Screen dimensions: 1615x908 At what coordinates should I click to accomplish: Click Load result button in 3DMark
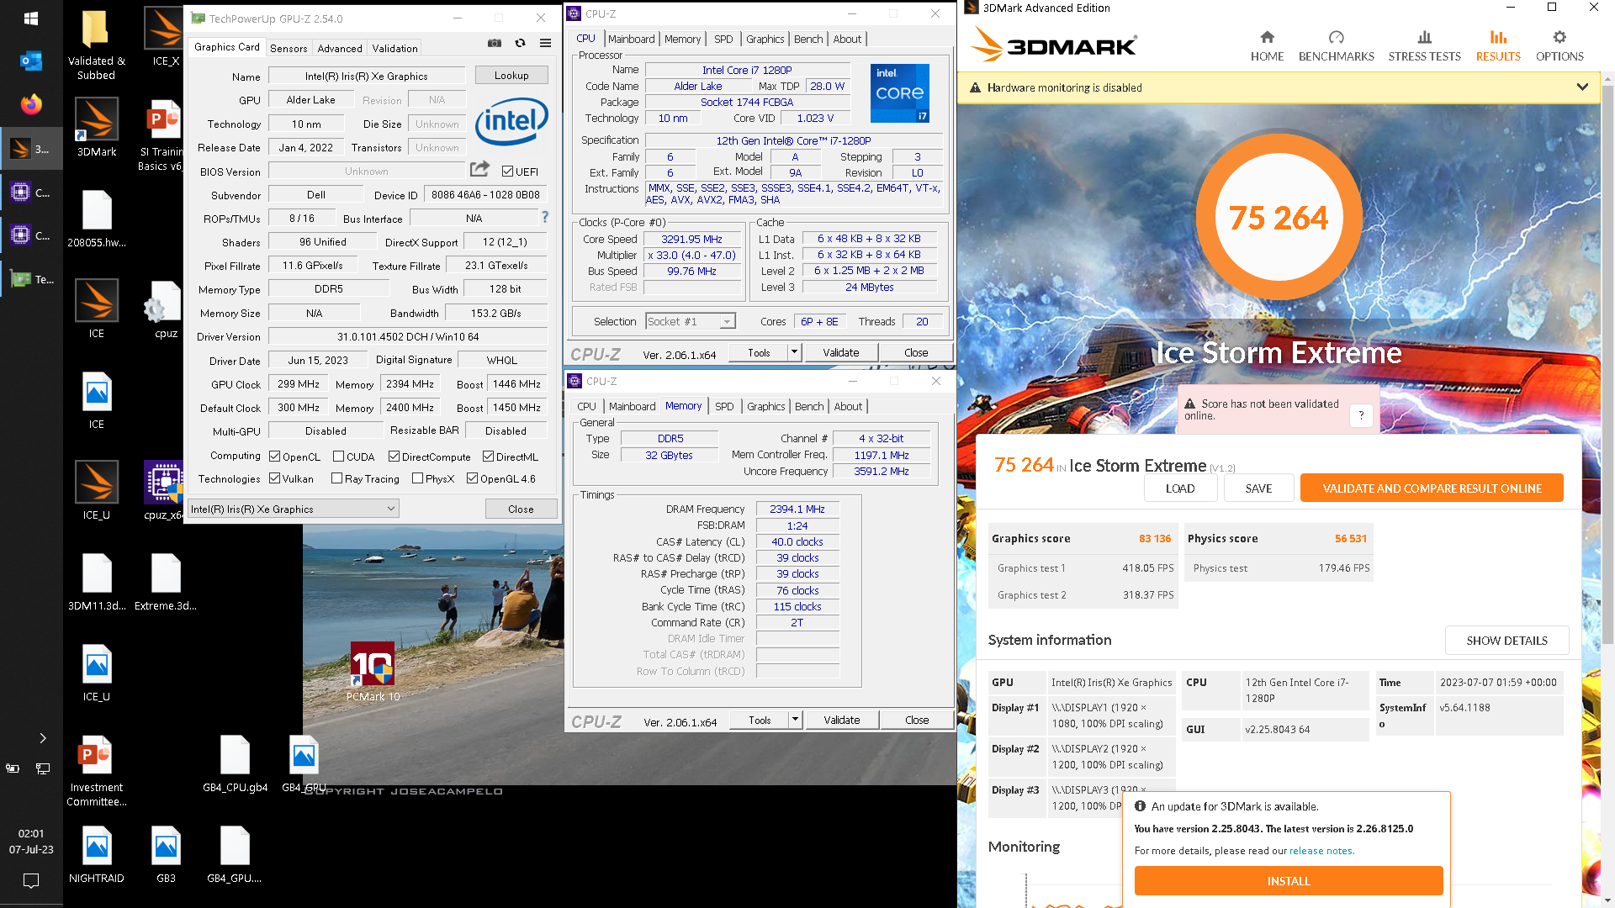click(1180, 488)
